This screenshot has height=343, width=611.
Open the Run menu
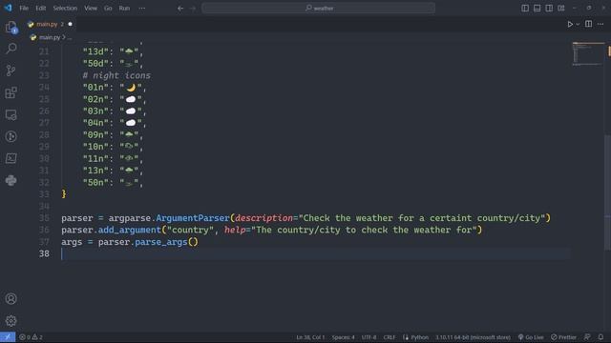(x=124, y=9)
